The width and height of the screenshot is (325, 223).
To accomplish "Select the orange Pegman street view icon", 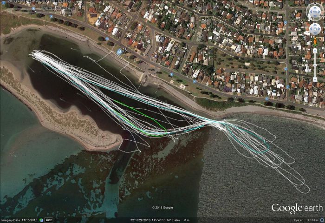I will [315, 41].
